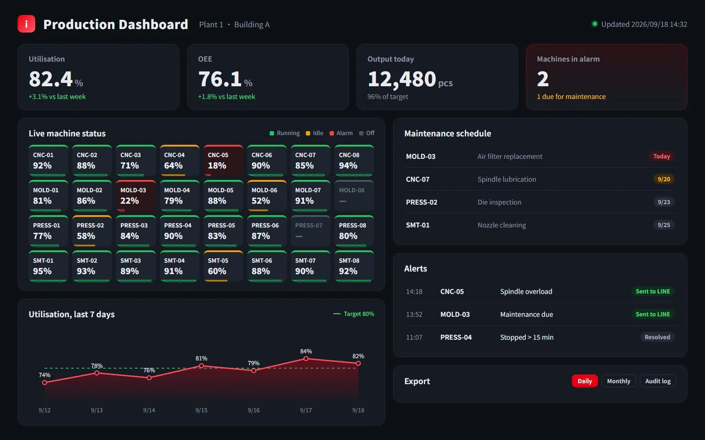Click the 14:18 alert timestamp
705x440 pixels.
coord(414,291)
